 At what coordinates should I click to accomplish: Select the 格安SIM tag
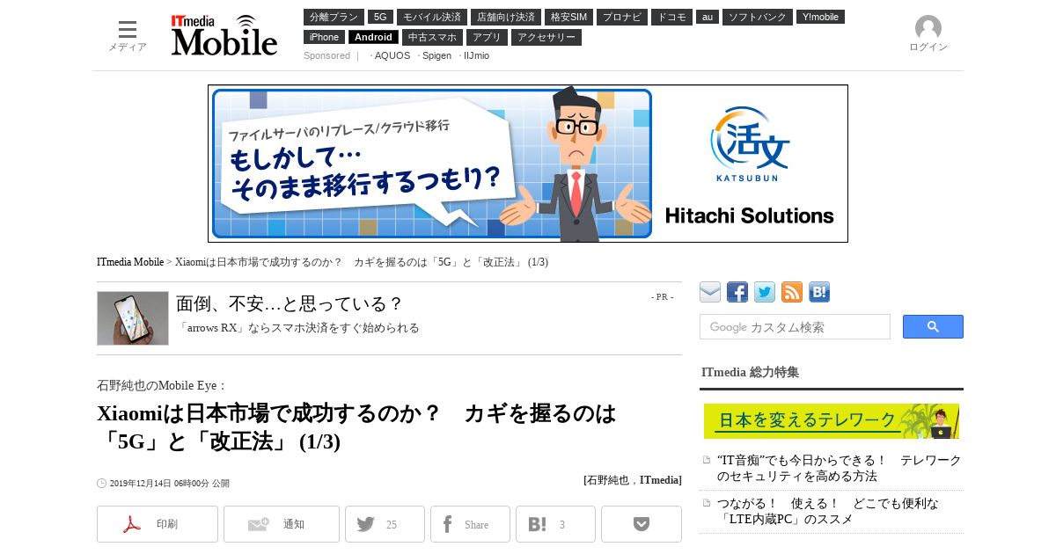tap(568, 17)
